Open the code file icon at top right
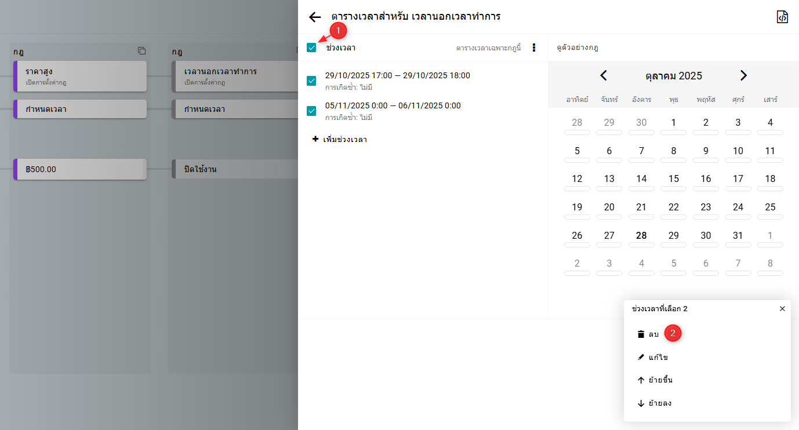Viewport: 799px width, 430px height. [782, 17]
